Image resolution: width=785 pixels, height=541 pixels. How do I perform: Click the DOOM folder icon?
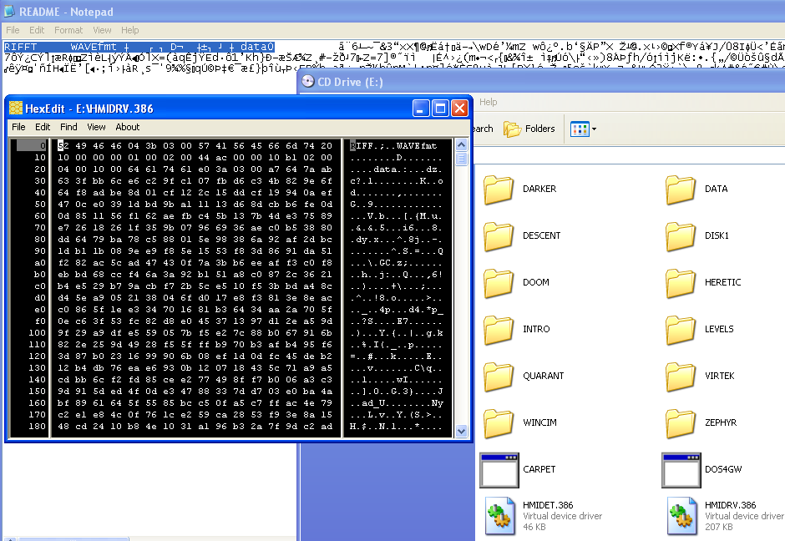click(499, 283)
